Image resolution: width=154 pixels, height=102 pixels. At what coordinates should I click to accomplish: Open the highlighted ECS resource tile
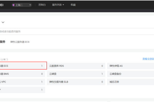(23, 66)
